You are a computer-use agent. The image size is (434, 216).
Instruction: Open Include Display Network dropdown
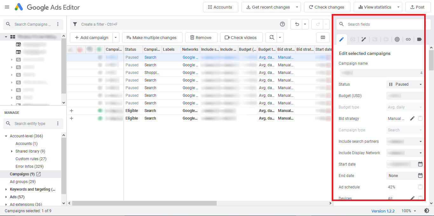[x=405, y=153]
